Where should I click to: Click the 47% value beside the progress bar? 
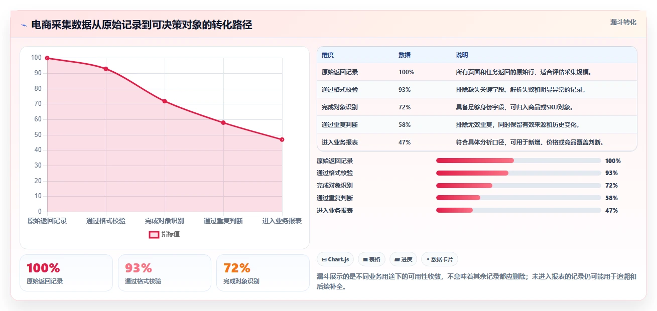pyautogui.click(x=611, y=211)
